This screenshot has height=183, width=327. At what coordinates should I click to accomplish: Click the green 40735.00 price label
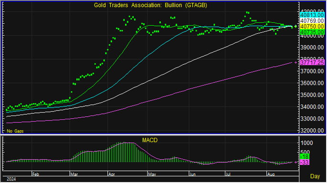[312, 32]
